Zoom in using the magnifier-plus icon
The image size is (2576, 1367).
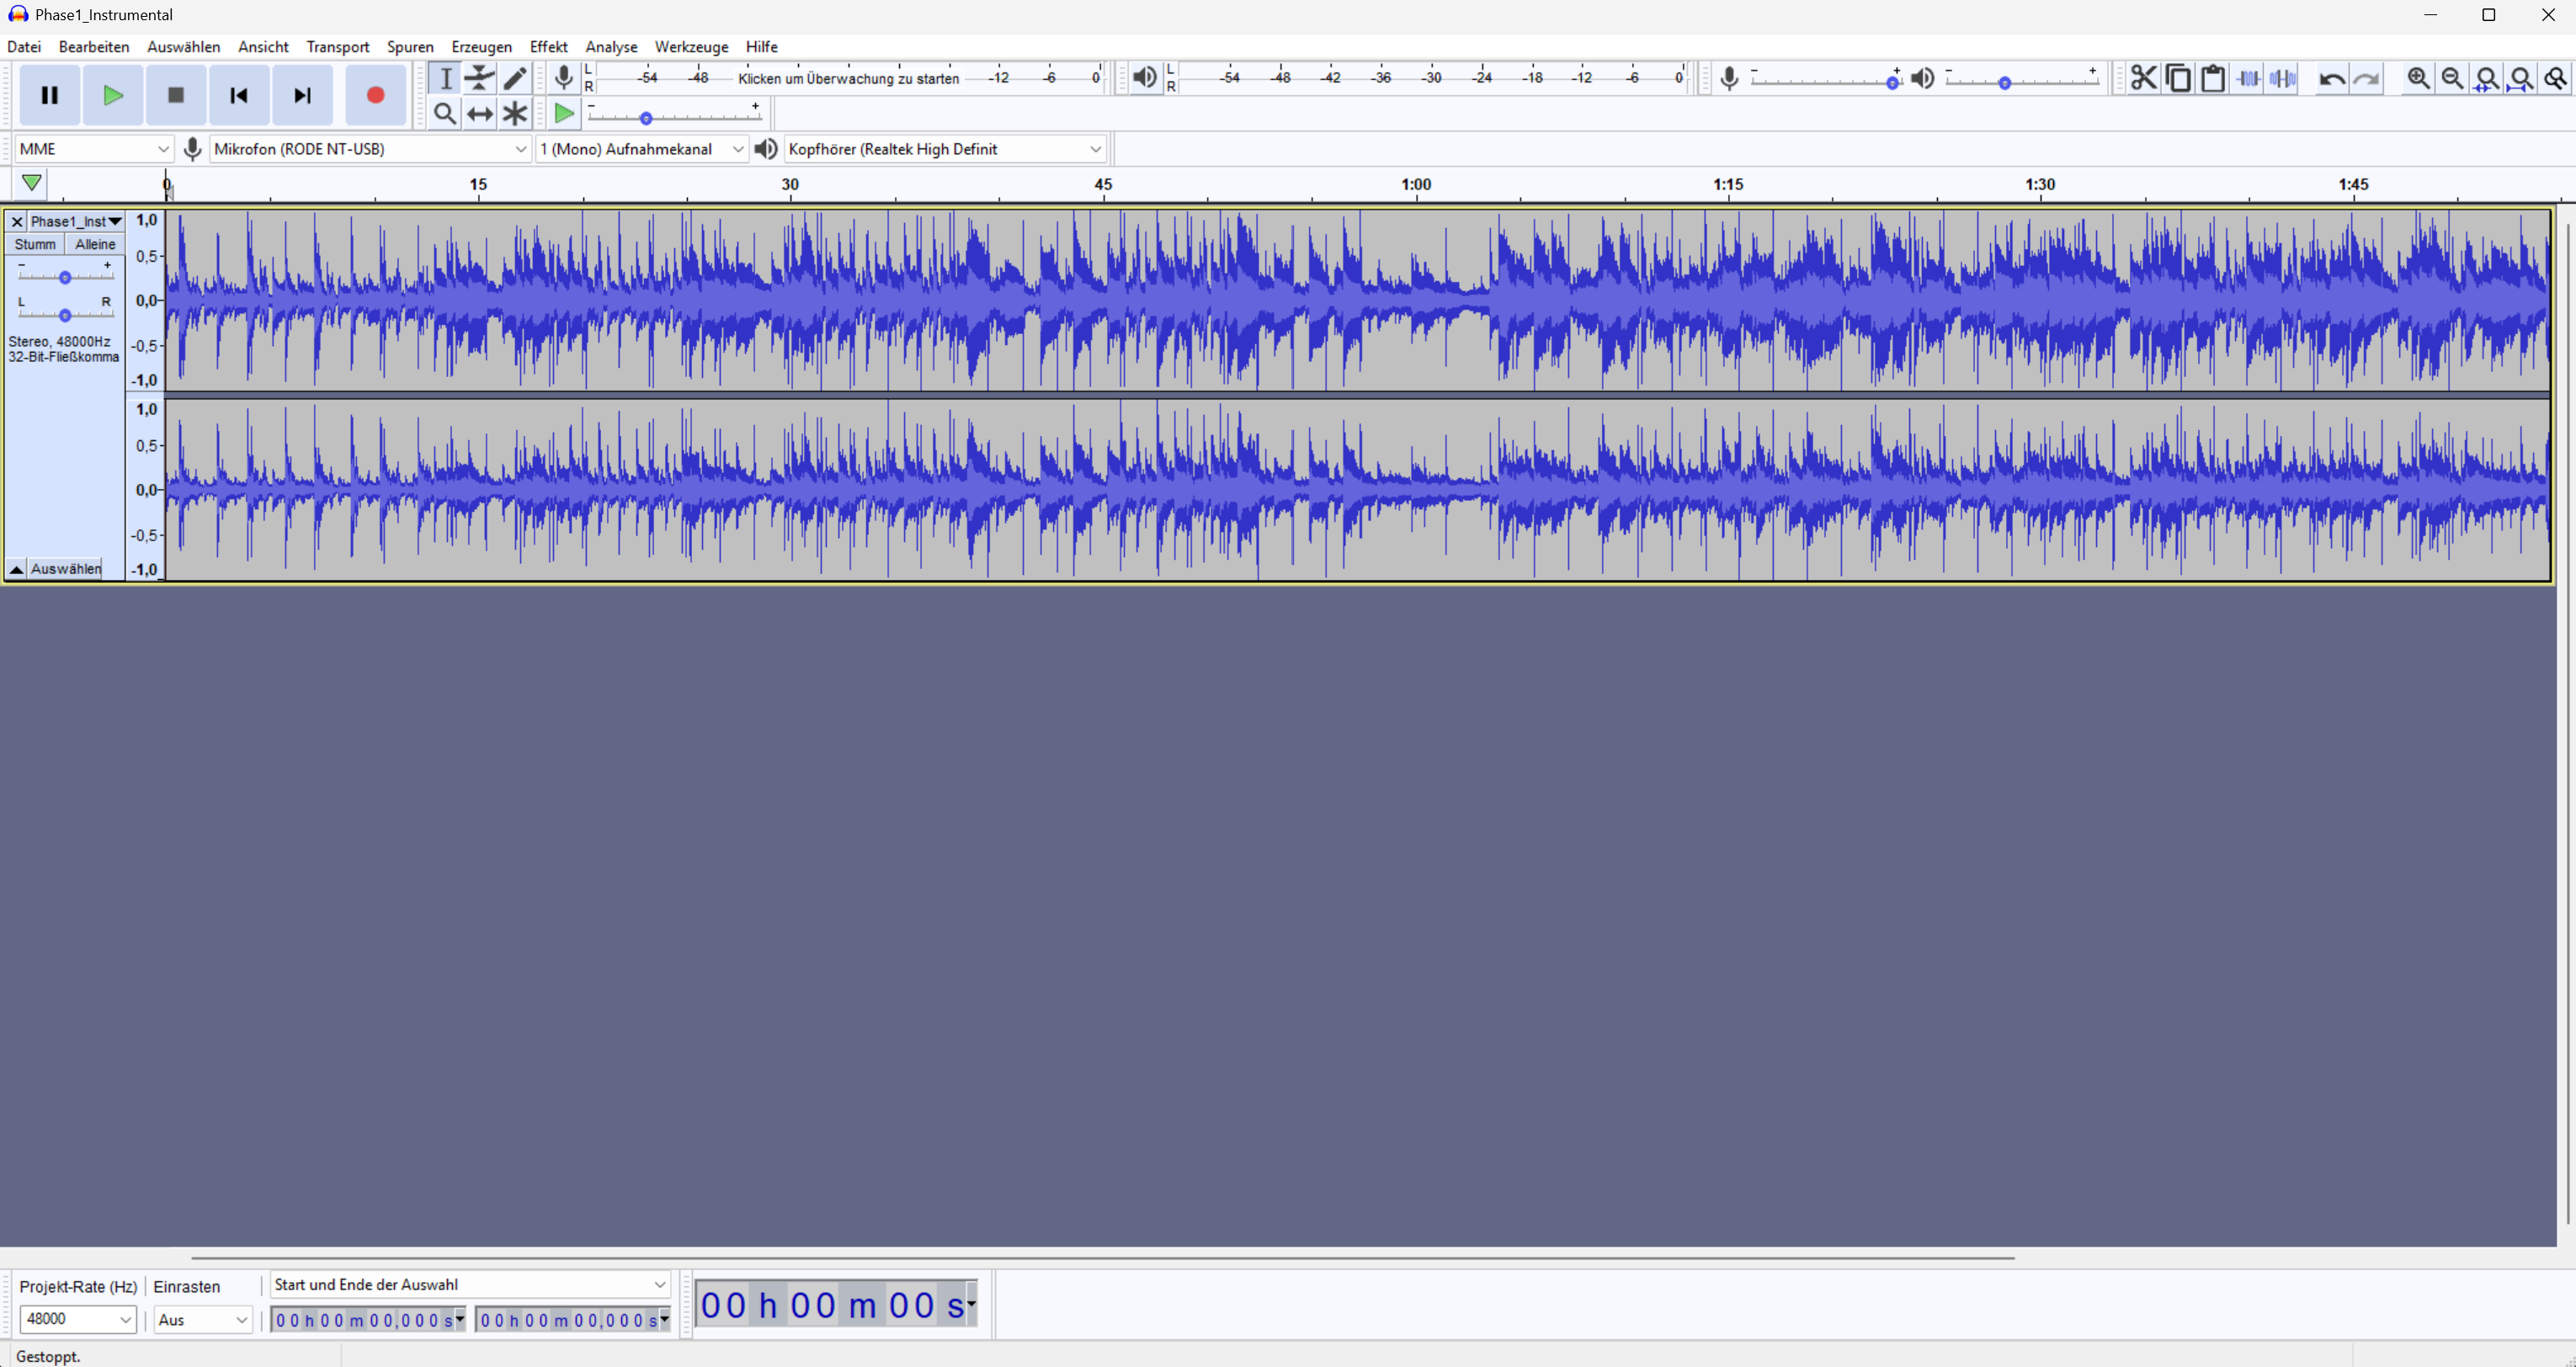click(x=2417, y=78)
